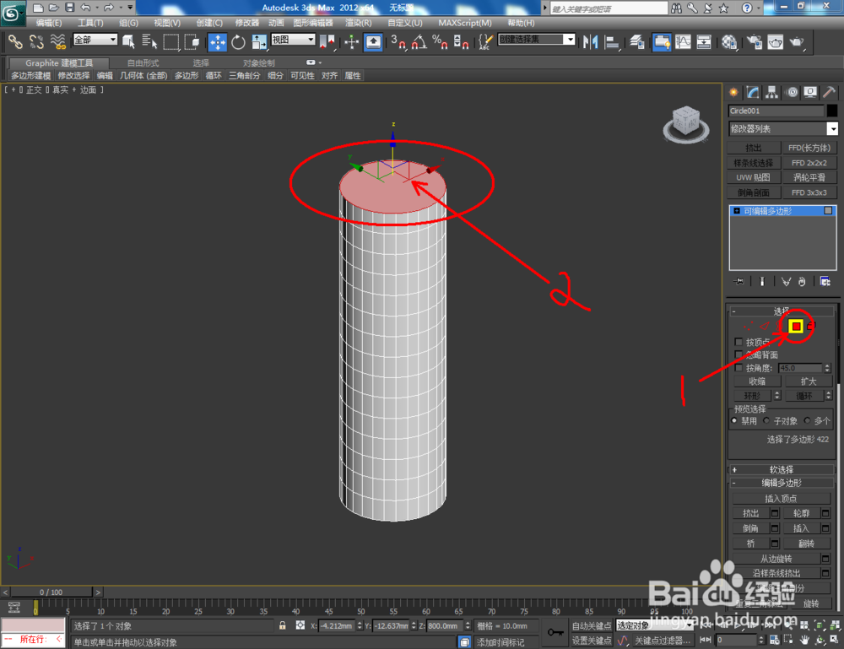
Task: Open the 修改器列表 dropdown
Action: point(783,128)
